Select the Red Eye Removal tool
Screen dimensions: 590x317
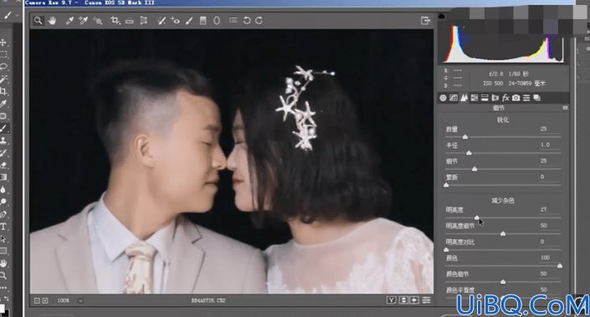pyautogui.click(x=175, y=21)
